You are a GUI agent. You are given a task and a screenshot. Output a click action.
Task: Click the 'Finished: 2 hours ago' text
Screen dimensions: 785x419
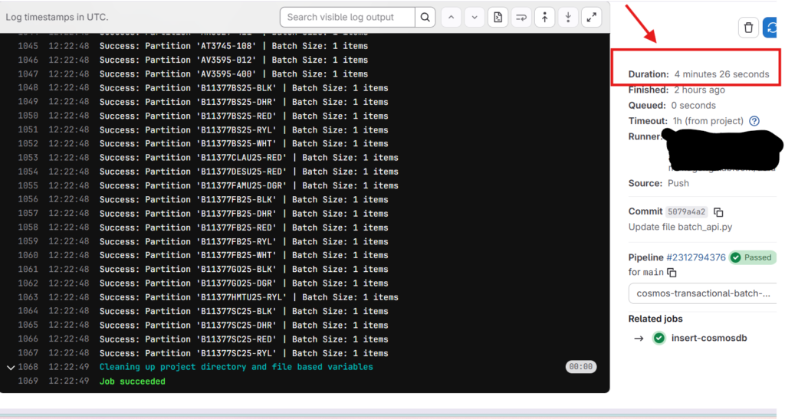click(676, 90)
